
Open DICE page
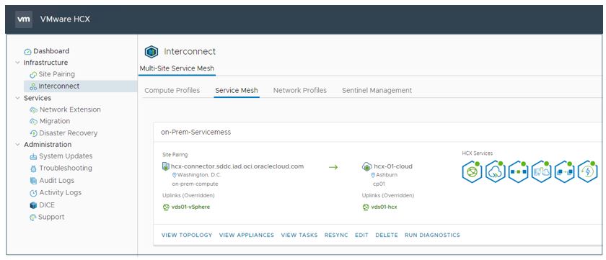[47, 205]
